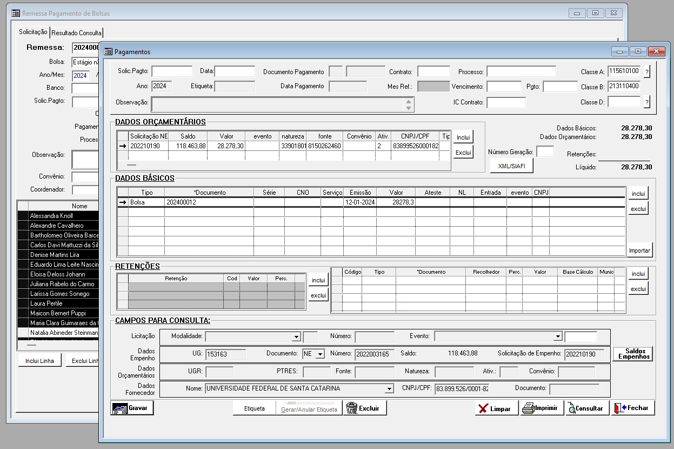This screenshot has width=674, height=449.
Task: Open the Documento NE dropdown
Action: click(319, 354)
